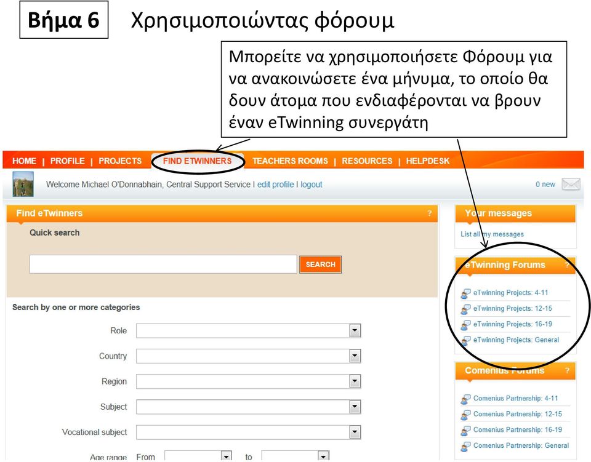Open eTwinning Projects: General forum link
The width and height of the screenshot is (591, 462).
(516, 340)
